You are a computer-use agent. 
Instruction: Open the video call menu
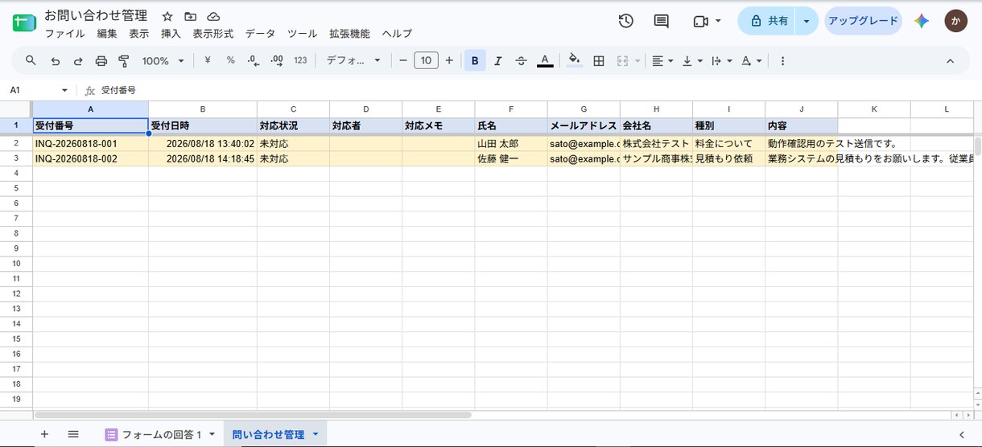[707, 21]
